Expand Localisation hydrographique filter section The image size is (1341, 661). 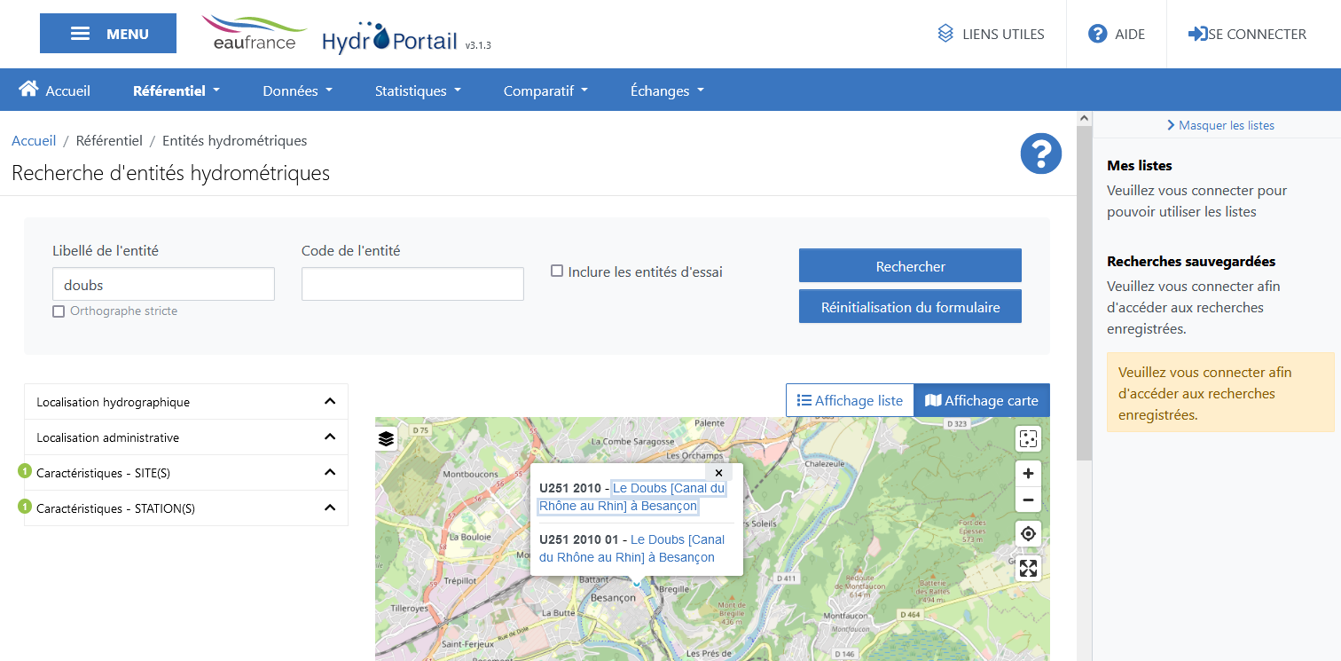pyautogui.click(x=186, y=402)
